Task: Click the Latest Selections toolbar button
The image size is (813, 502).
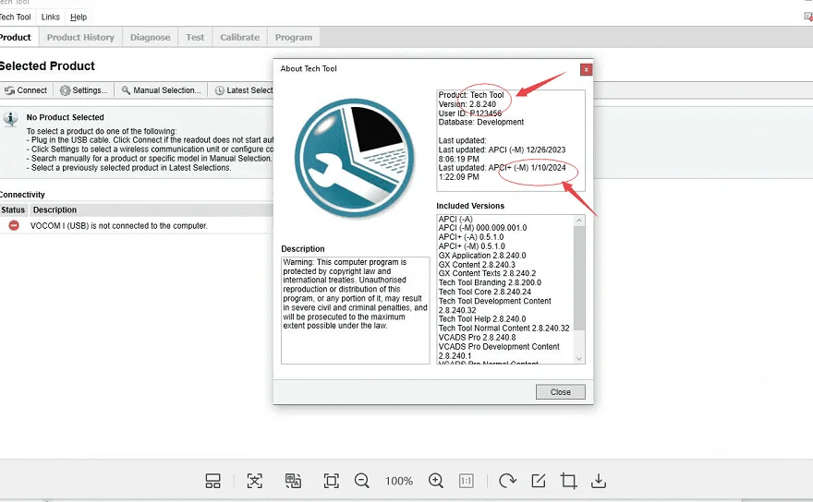Action: point(243,90)
